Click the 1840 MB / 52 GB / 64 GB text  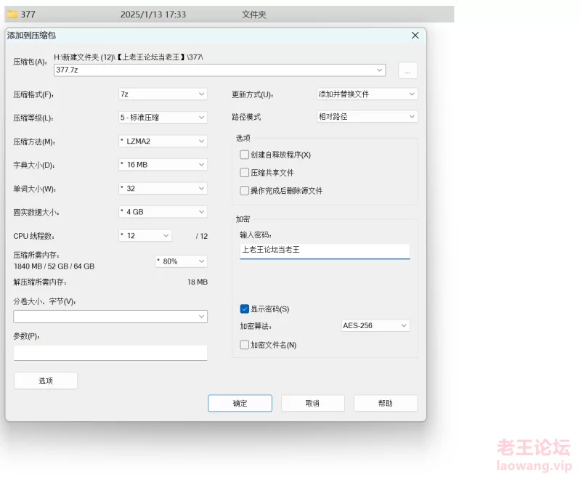click(x=54, y=266)
